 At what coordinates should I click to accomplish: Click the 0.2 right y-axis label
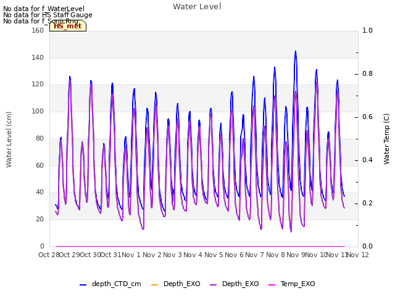[367, 203]
